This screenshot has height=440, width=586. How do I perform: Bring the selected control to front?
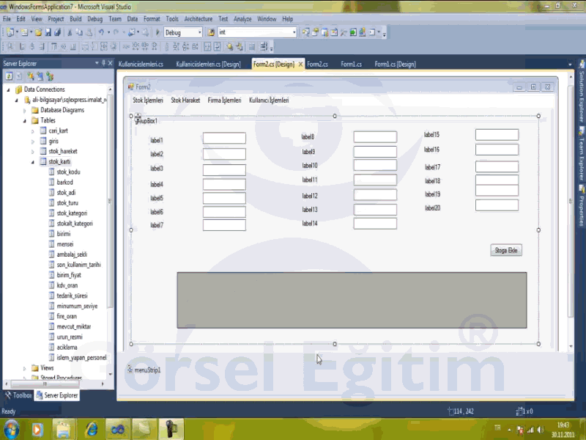point(229,47)
